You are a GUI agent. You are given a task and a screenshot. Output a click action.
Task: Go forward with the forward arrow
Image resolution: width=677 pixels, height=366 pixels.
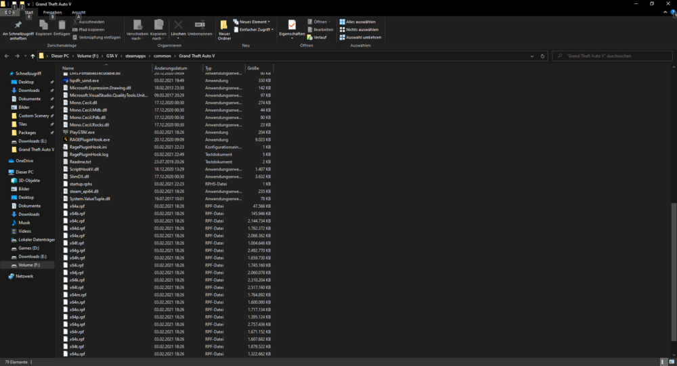17,55
